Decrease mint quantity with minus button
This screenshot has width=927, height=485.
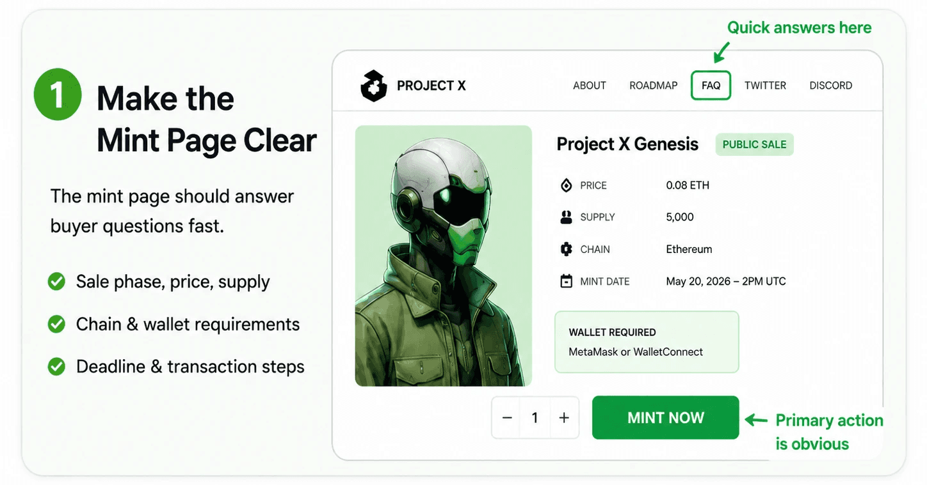507,418
